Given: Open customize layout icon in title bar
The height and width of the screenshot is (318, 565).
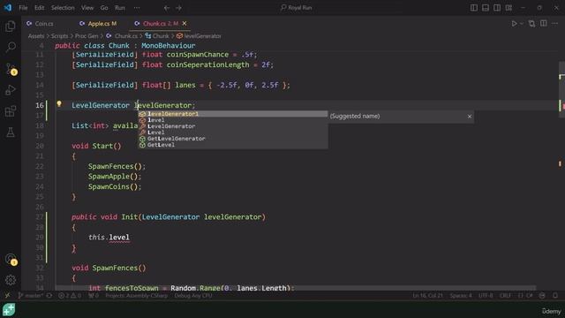Looking at the screenshot, I should tap(508, 8).
